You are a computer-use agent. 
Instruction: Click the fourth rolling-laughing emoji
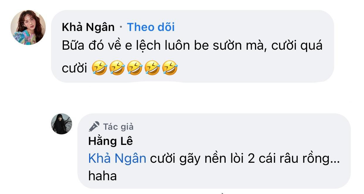[152, 68]
